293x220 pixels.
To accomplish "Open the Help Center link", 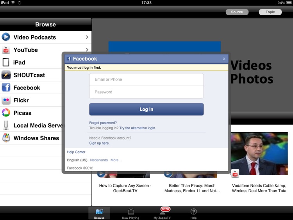I will pyautogui.click(x=76, y=152).
